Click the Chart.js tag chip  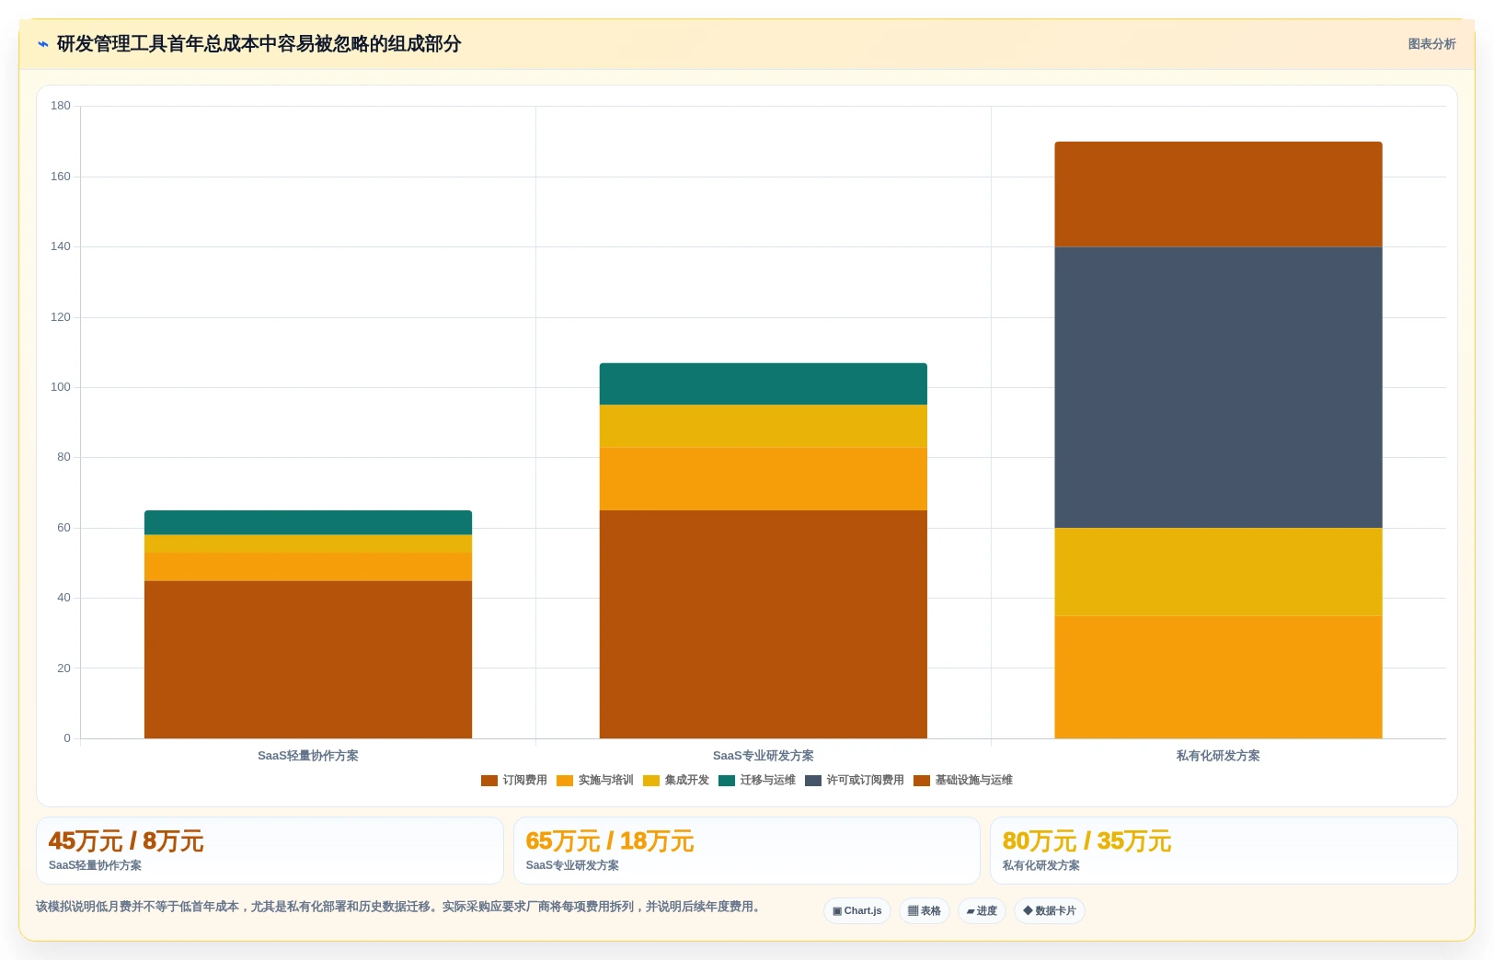857,911
